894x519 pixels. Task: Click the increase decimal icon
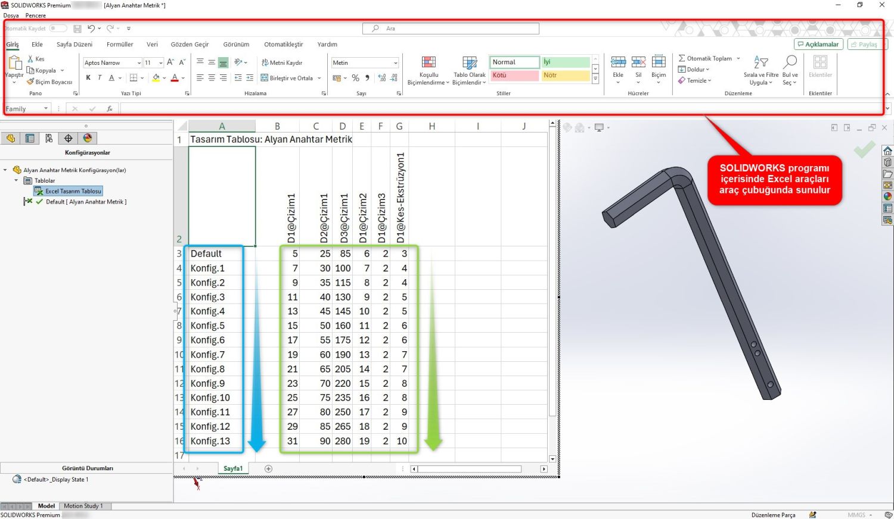point(382,78)
